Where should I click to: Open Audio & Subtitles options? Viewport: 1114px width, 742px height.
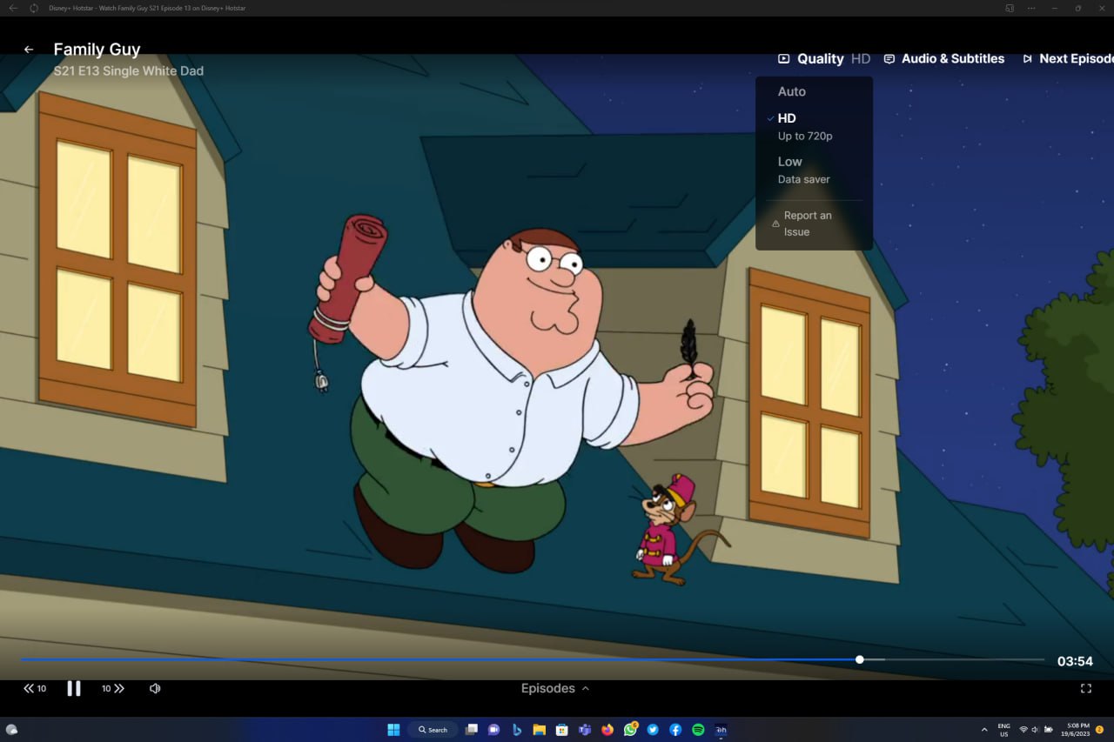[x=943, y=59]
